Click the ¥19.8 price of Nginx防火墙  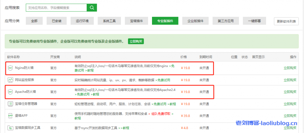pyautogui.click(x=185, y=68)
